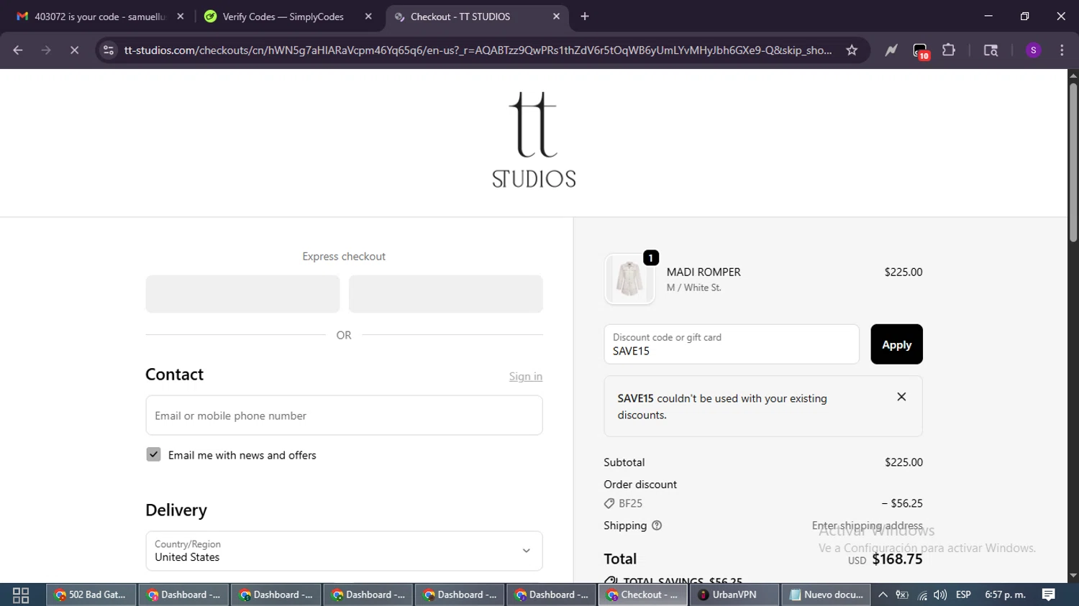Image resolution: width=1079 pixels, height=606 pixels.
Task: Click the first express checkout button
Action: click(x=242, y=294)
